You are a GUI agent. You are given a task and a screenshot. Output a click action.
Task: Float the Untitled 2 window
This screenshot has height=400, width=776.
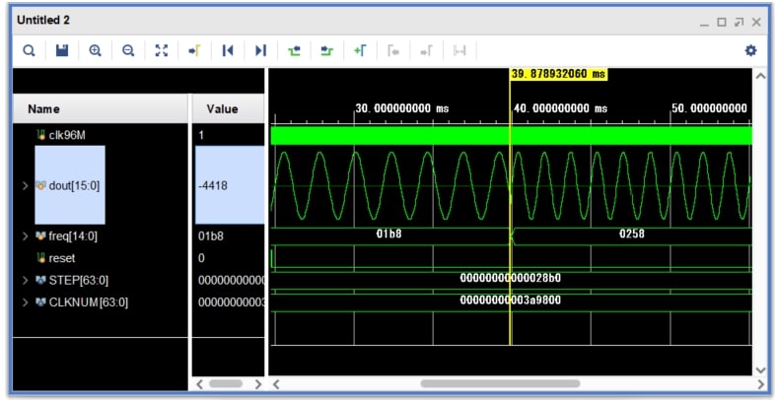click(x=739, y=23)
